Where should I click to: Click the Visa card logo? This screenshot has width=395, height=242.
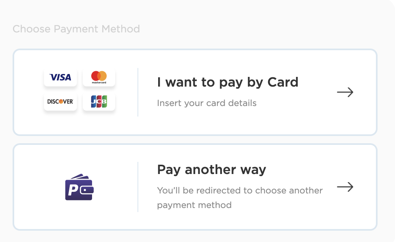point(60,77)
